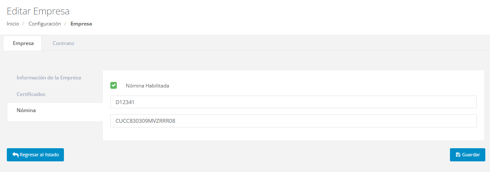Focus the field containing CUCC830309MVZRRR08
Screen dimensions: 490x172
(294, 121)
